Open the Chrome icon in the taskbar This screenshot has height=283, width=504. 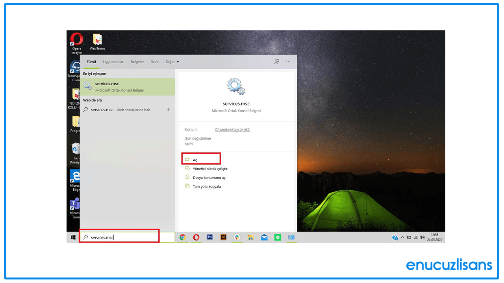tap(182, 237)
